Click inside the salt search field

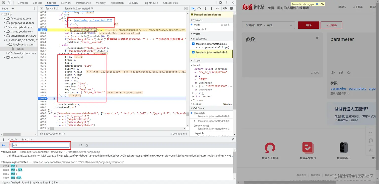click(40, 145)
